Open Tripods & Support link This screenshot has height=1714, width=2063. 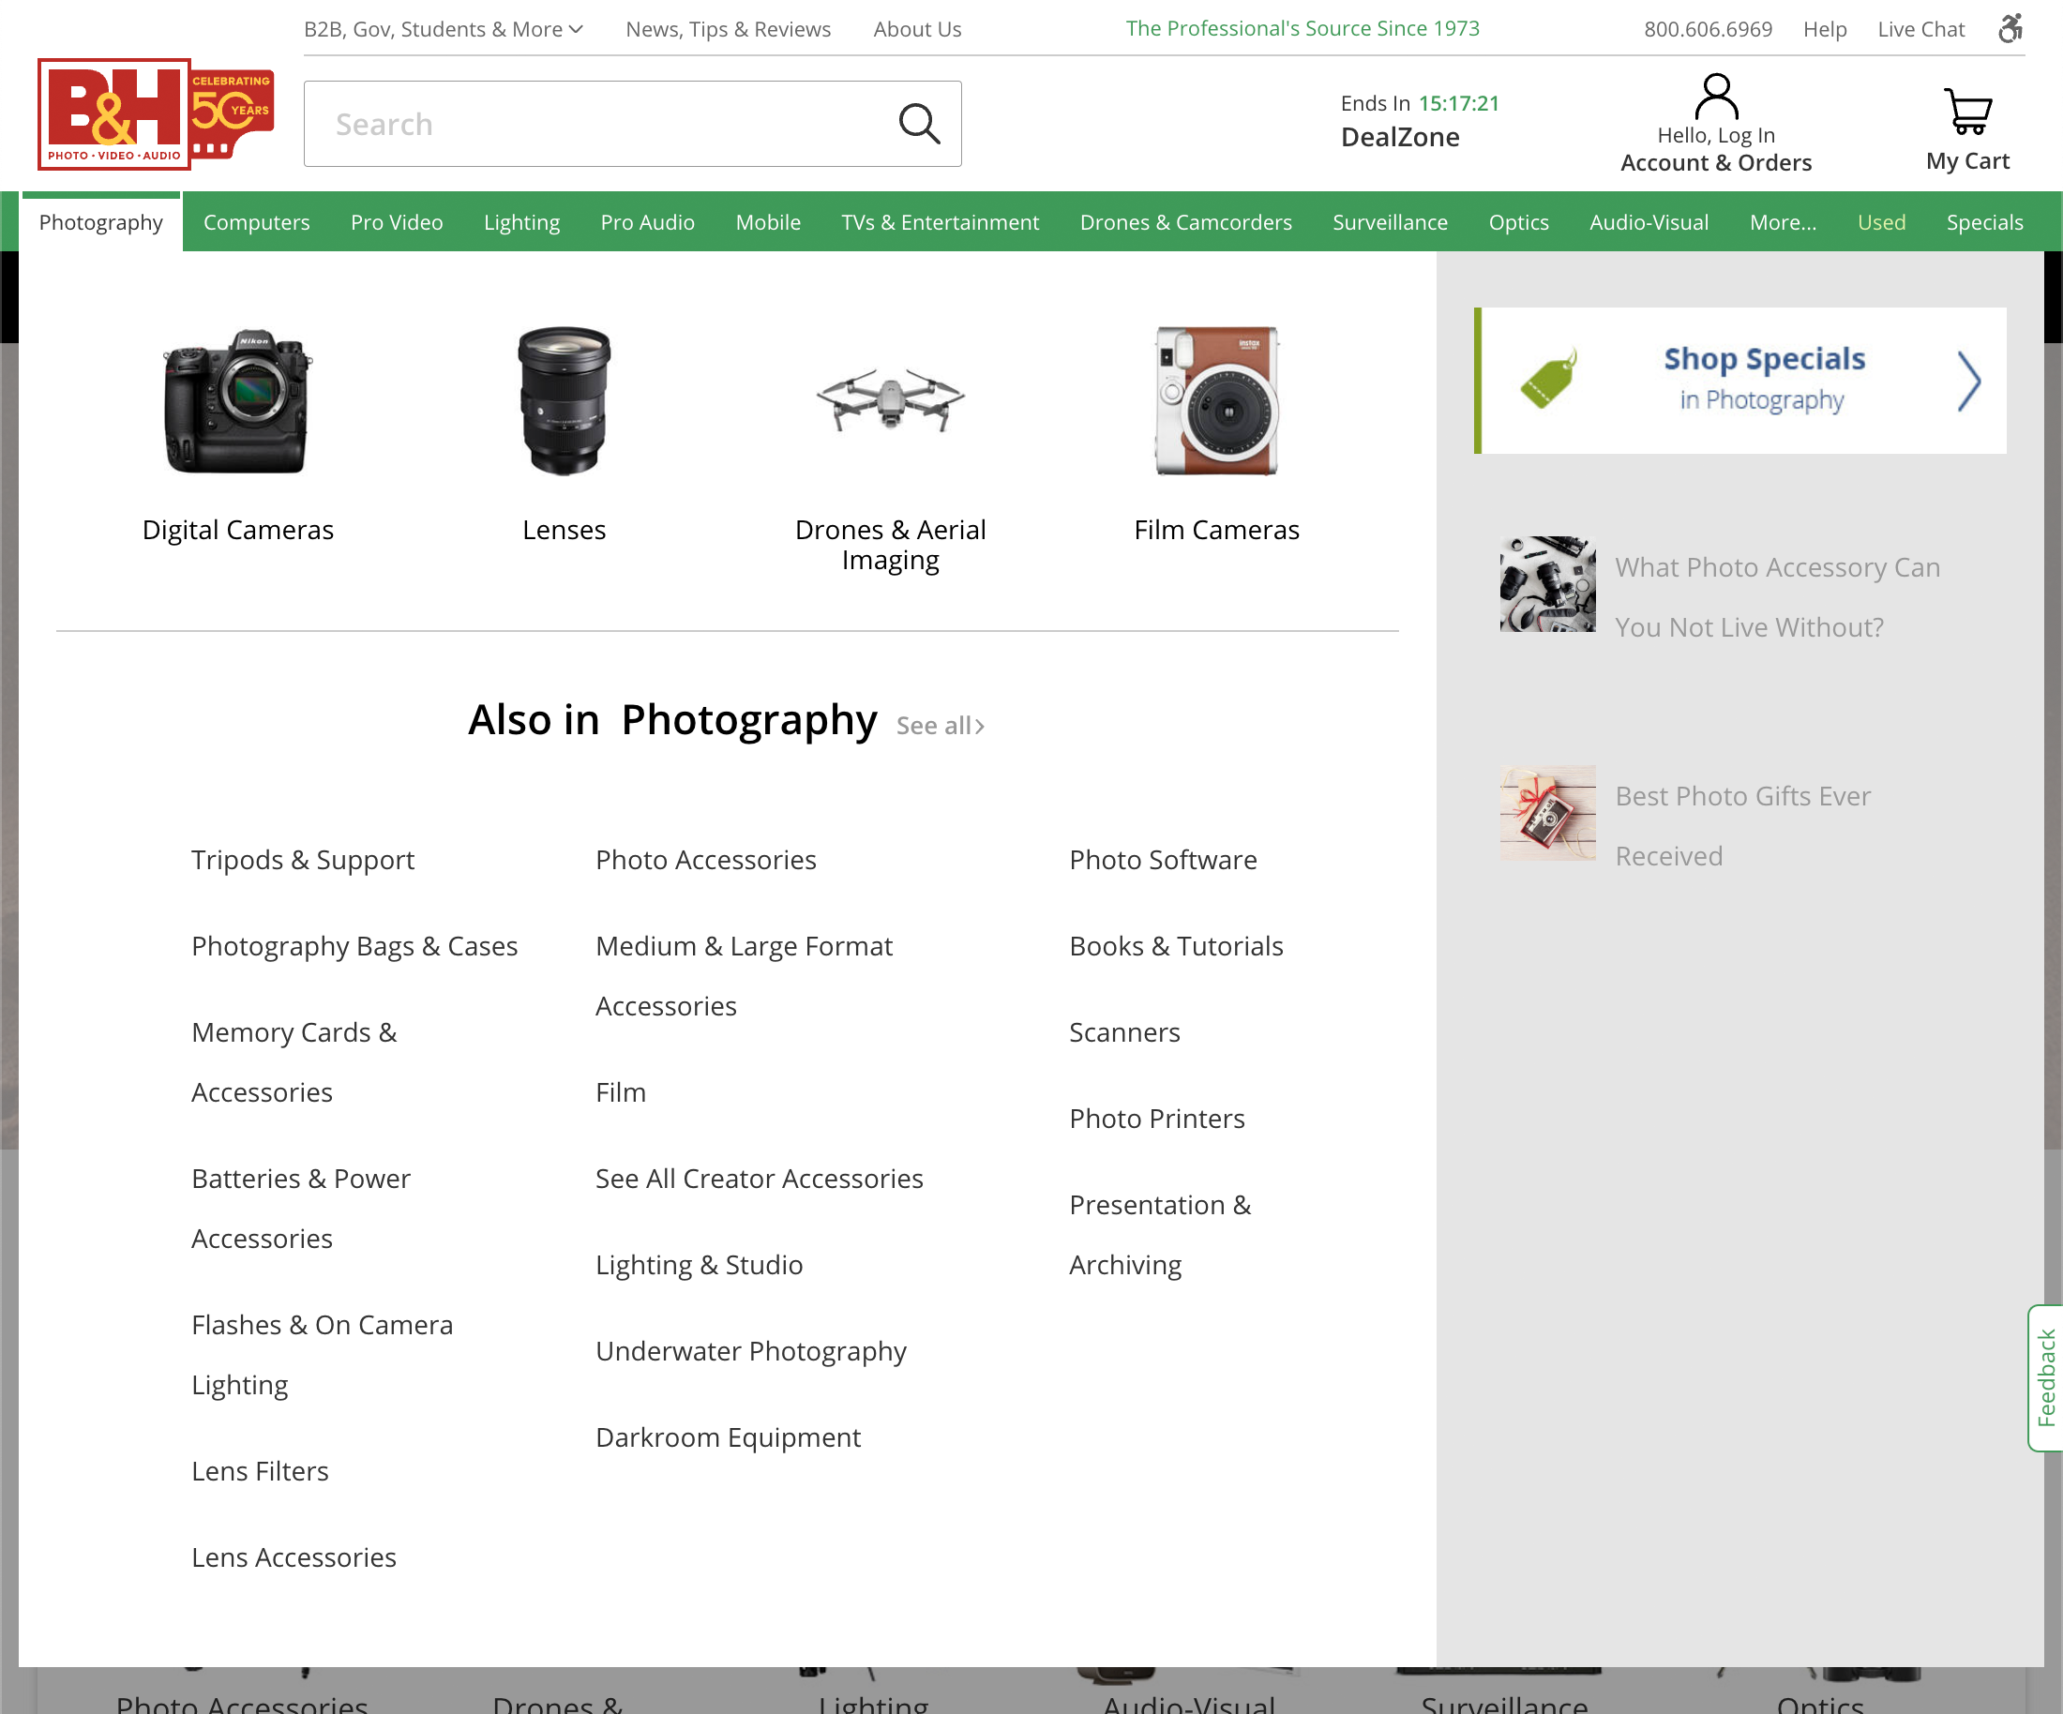pos(303,860)
